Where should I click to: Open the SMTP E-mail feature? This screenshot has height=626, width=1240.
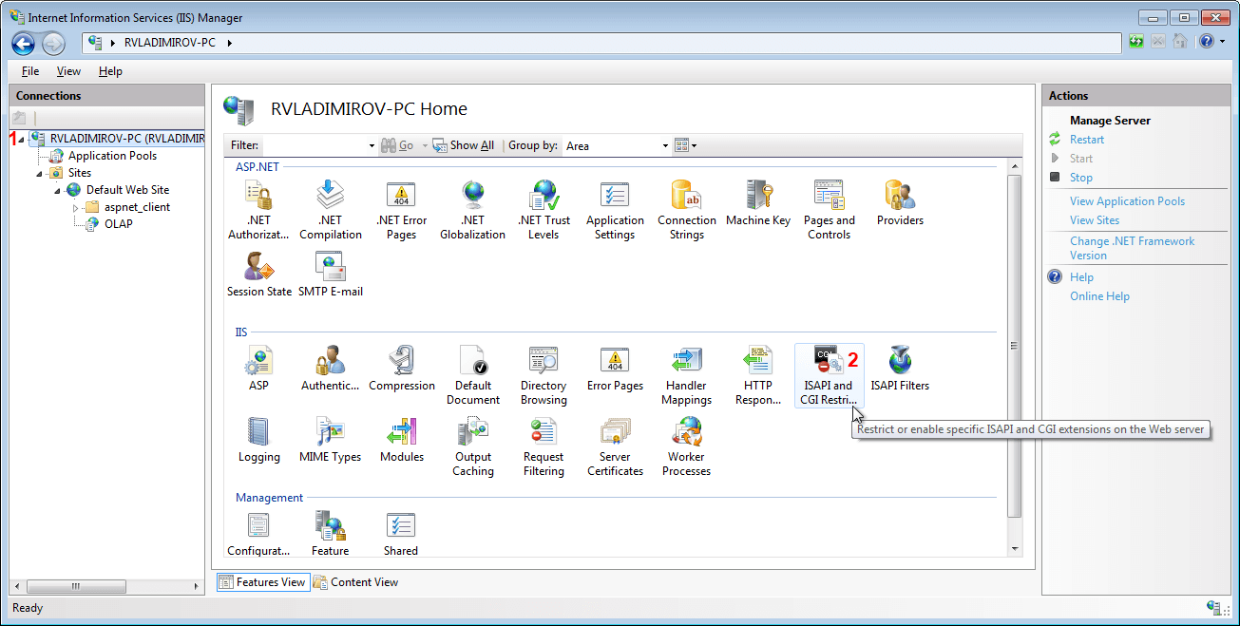pyautogui.click(x=330, y=275)
